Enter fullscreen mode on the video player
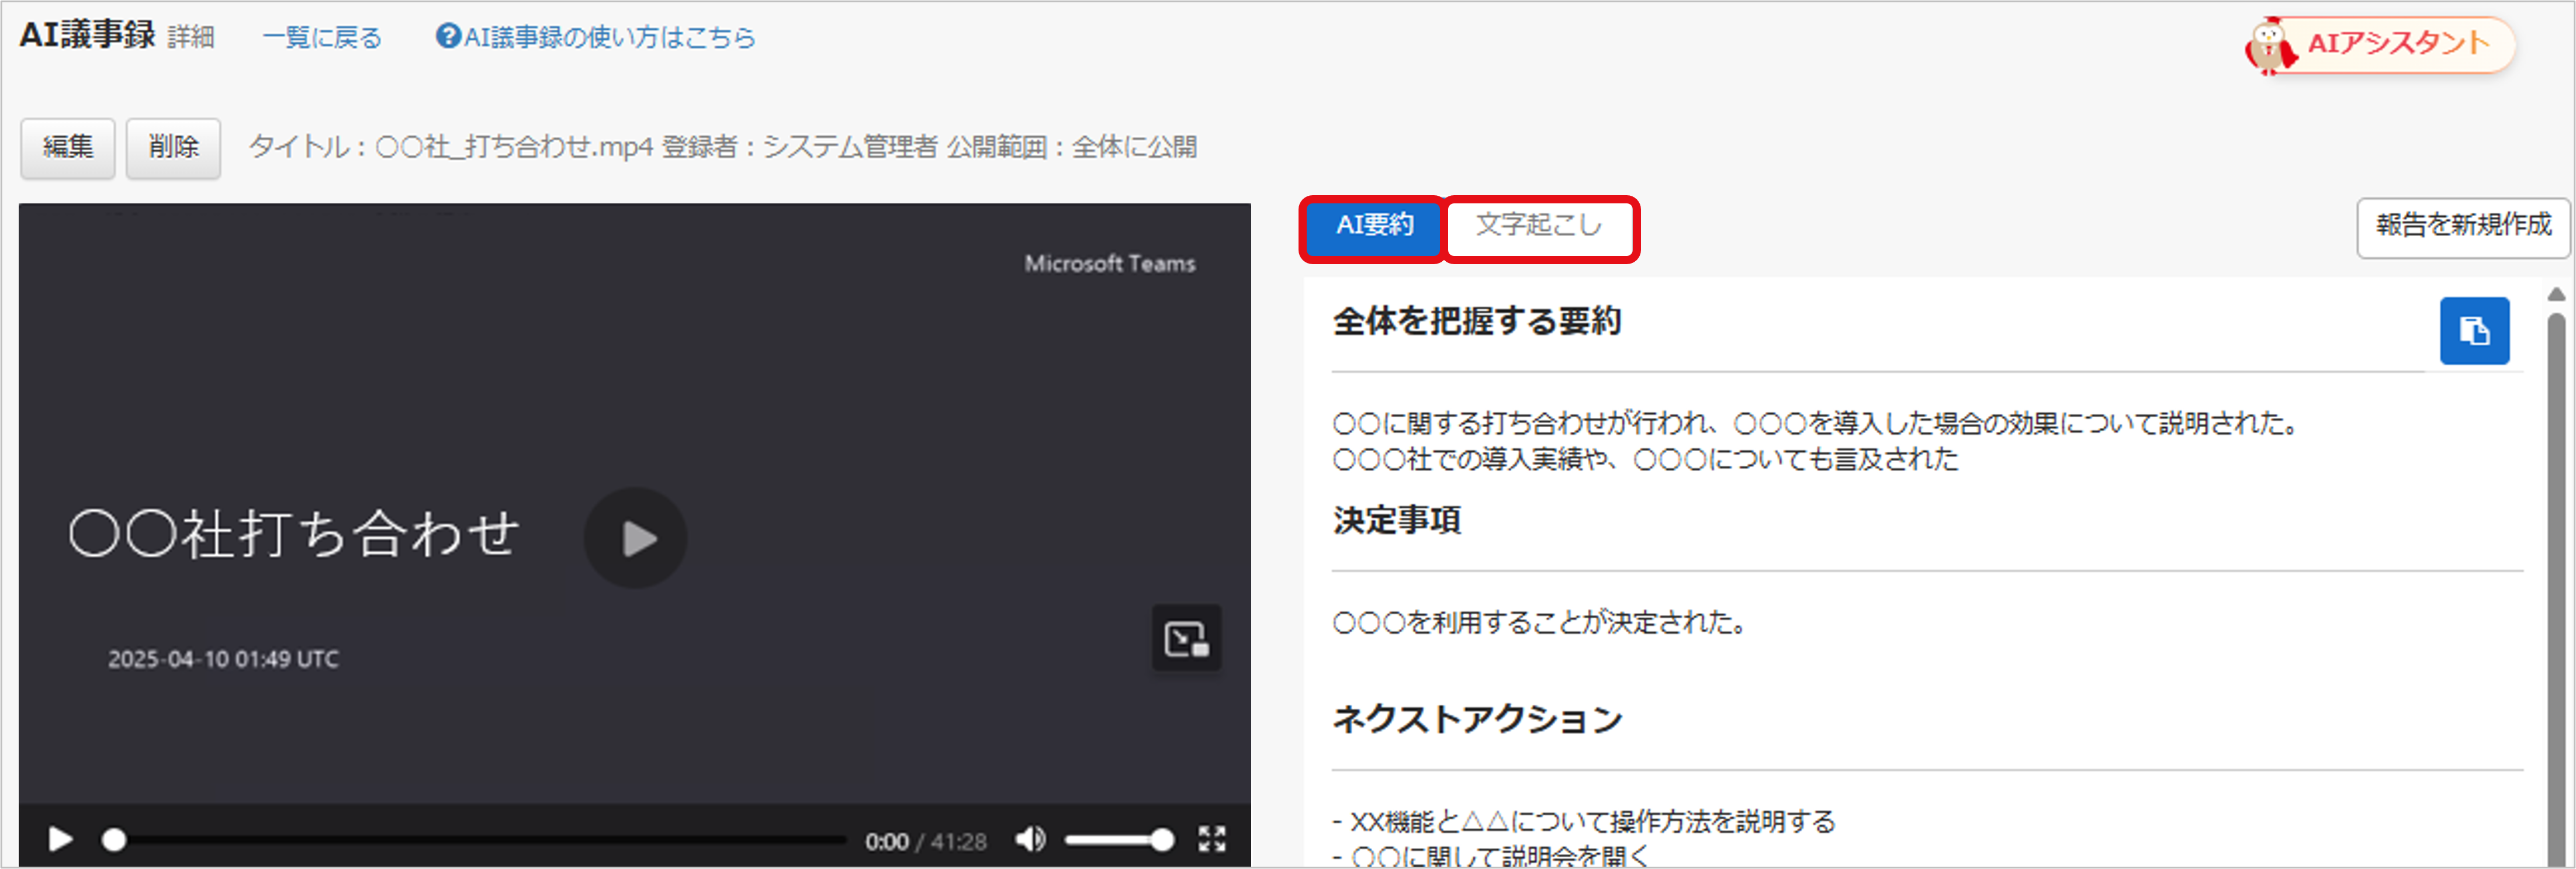This screenshot has height=869, width=2576. coord(1211,839)
